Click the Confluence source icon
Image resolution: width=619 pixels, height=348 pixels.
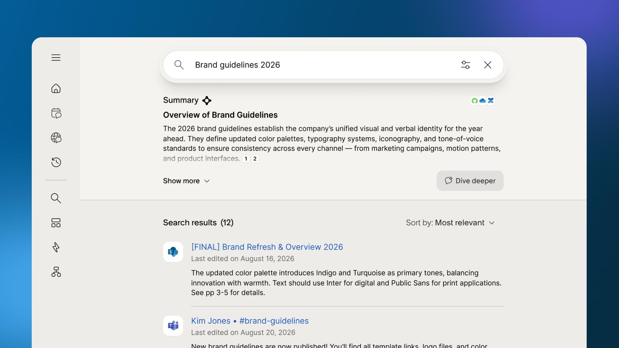click(x=491, y=101)
